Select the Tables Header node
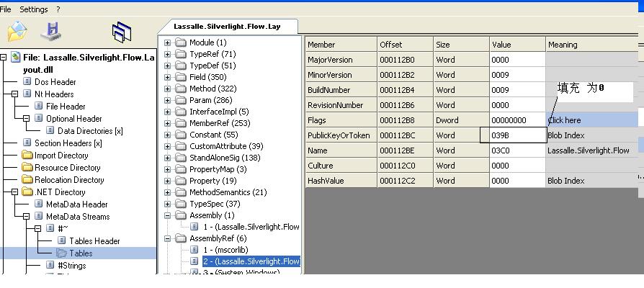The image size is (644, 288). click(x=94, y=241)
